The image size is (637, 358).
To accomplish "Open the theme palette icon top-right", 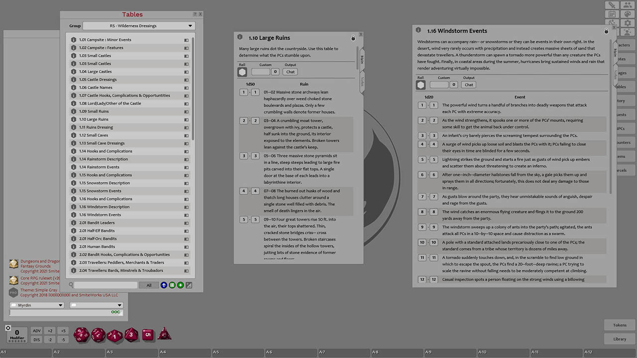I will pos(628,14).
